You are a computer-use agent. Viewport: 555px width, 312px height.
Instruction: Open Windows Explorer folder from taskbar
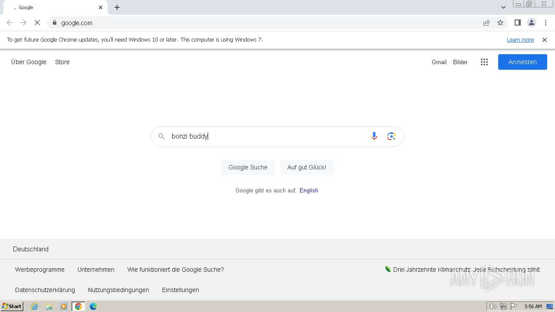tap(49, 306)
